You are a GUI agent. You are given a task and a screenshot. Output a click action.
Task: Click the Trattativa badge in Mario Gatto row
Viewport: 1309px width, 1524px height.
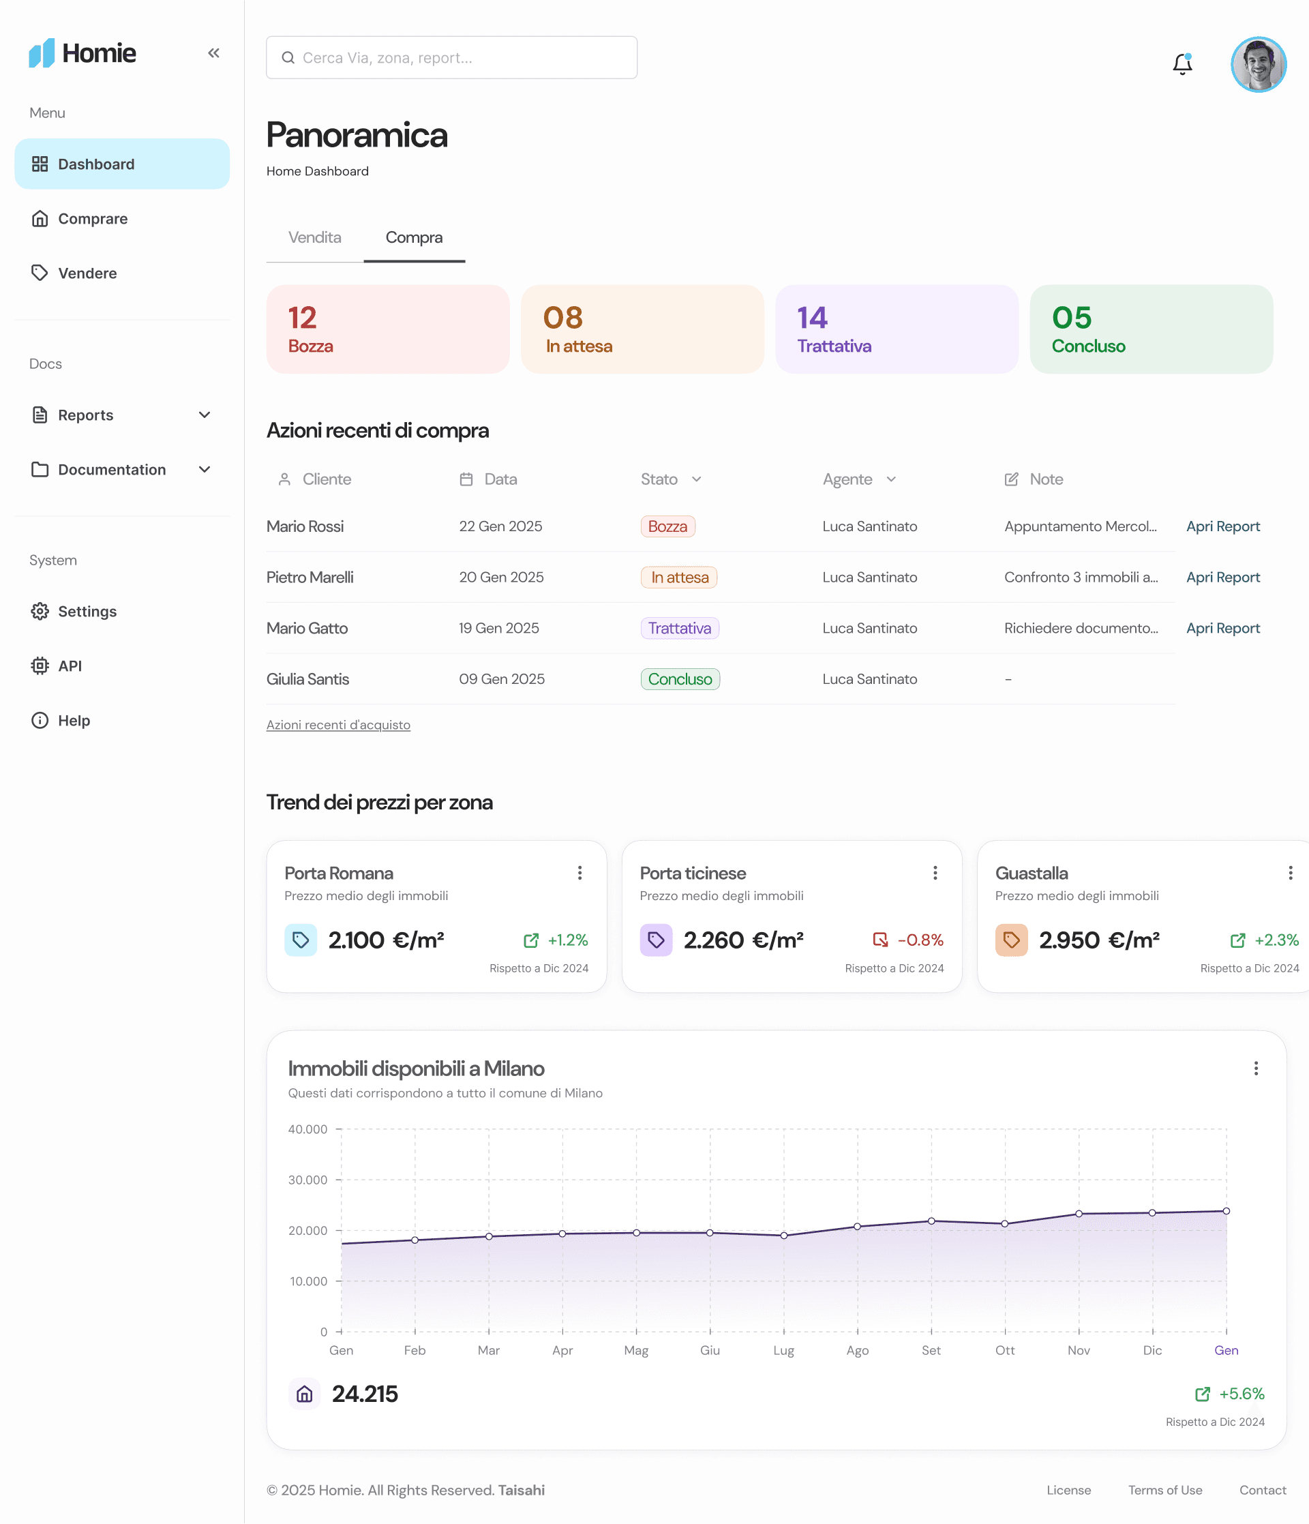coord(680,628)
